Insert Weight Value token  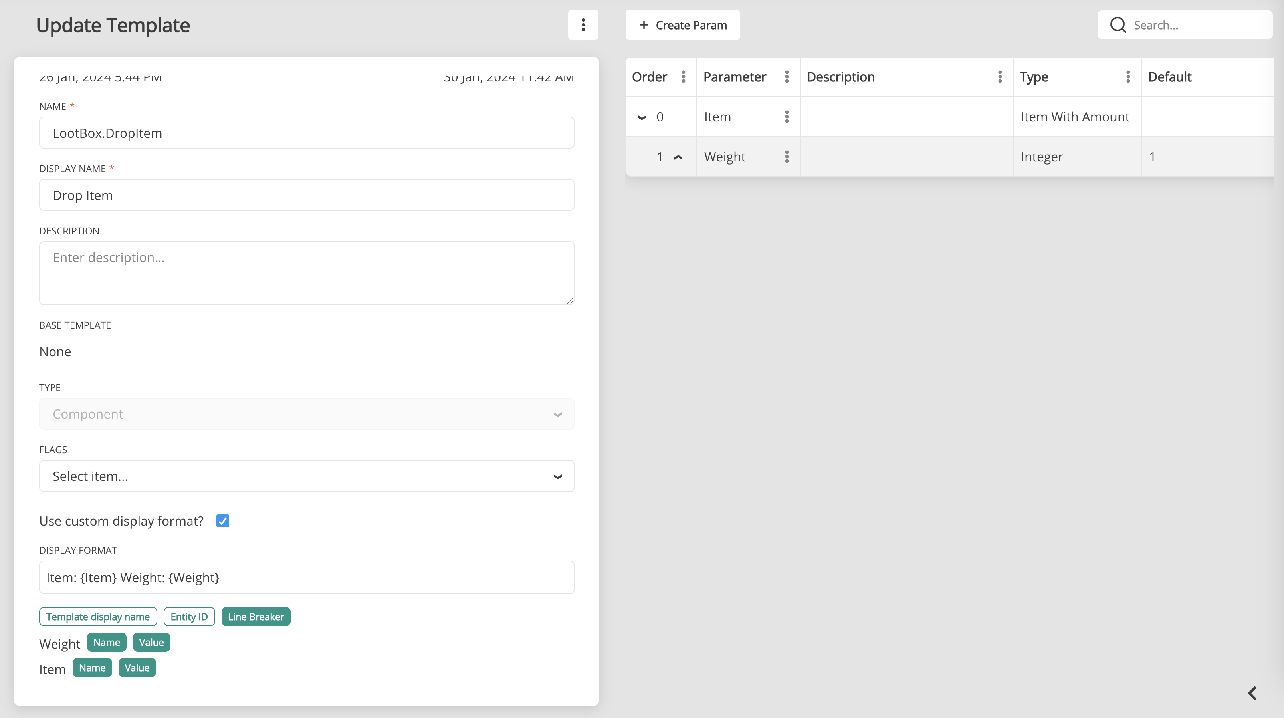pyautogui.click(x=151, y=642)
